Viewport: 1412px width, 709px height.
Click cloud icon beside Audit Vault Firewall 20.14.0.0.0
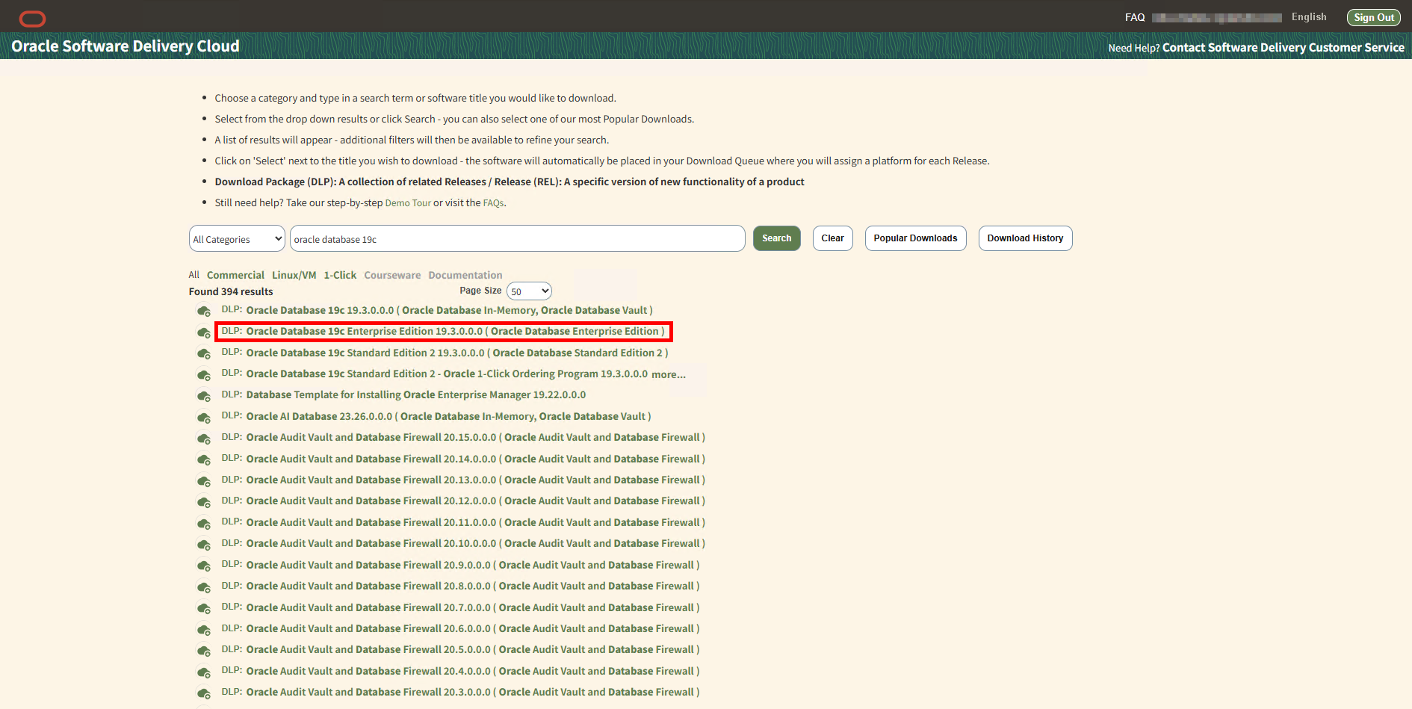tap(203, 459)
